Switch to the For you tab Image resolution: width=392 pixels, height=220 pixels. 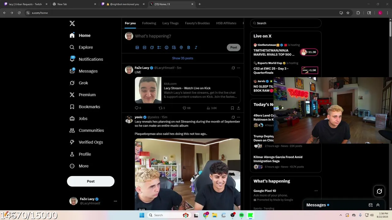[130, 23]
